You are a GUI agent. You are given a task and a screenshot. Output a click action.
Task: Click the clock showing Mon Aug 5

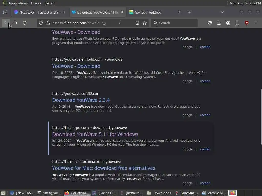point(245,3)
